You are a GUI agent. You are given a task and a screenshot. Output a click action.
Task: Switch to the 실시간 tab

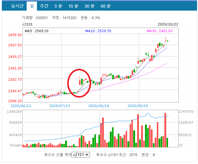[x=17, y=6]
